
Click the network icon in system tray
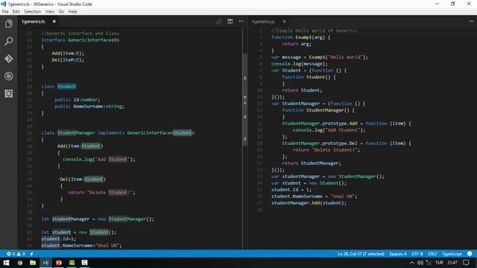(429, 263)
